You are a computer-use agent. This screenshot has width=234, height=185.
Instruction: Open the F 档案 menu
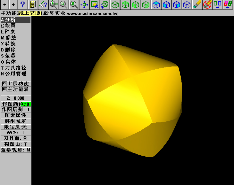8,32
